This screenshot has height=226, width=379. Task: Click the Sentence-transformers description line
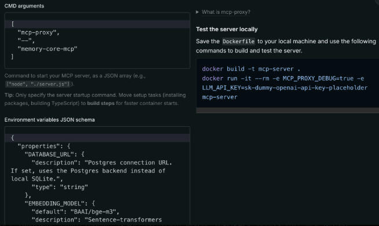pyautogui.click(x=97, y=220)
